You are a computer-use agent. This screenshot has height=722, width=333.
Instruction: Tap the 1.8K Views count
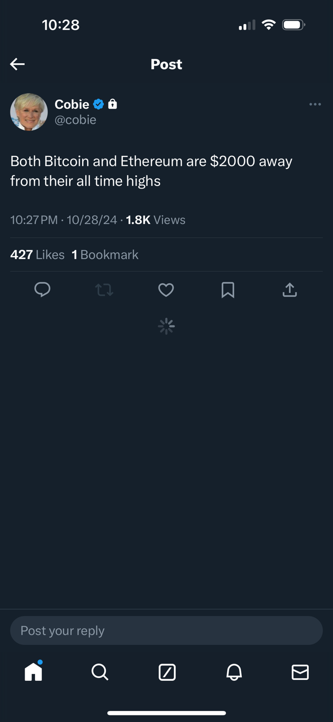point(155,220)
